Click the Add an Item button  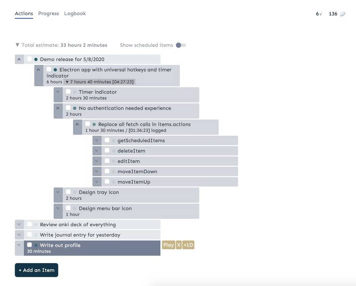coord(36,270)
